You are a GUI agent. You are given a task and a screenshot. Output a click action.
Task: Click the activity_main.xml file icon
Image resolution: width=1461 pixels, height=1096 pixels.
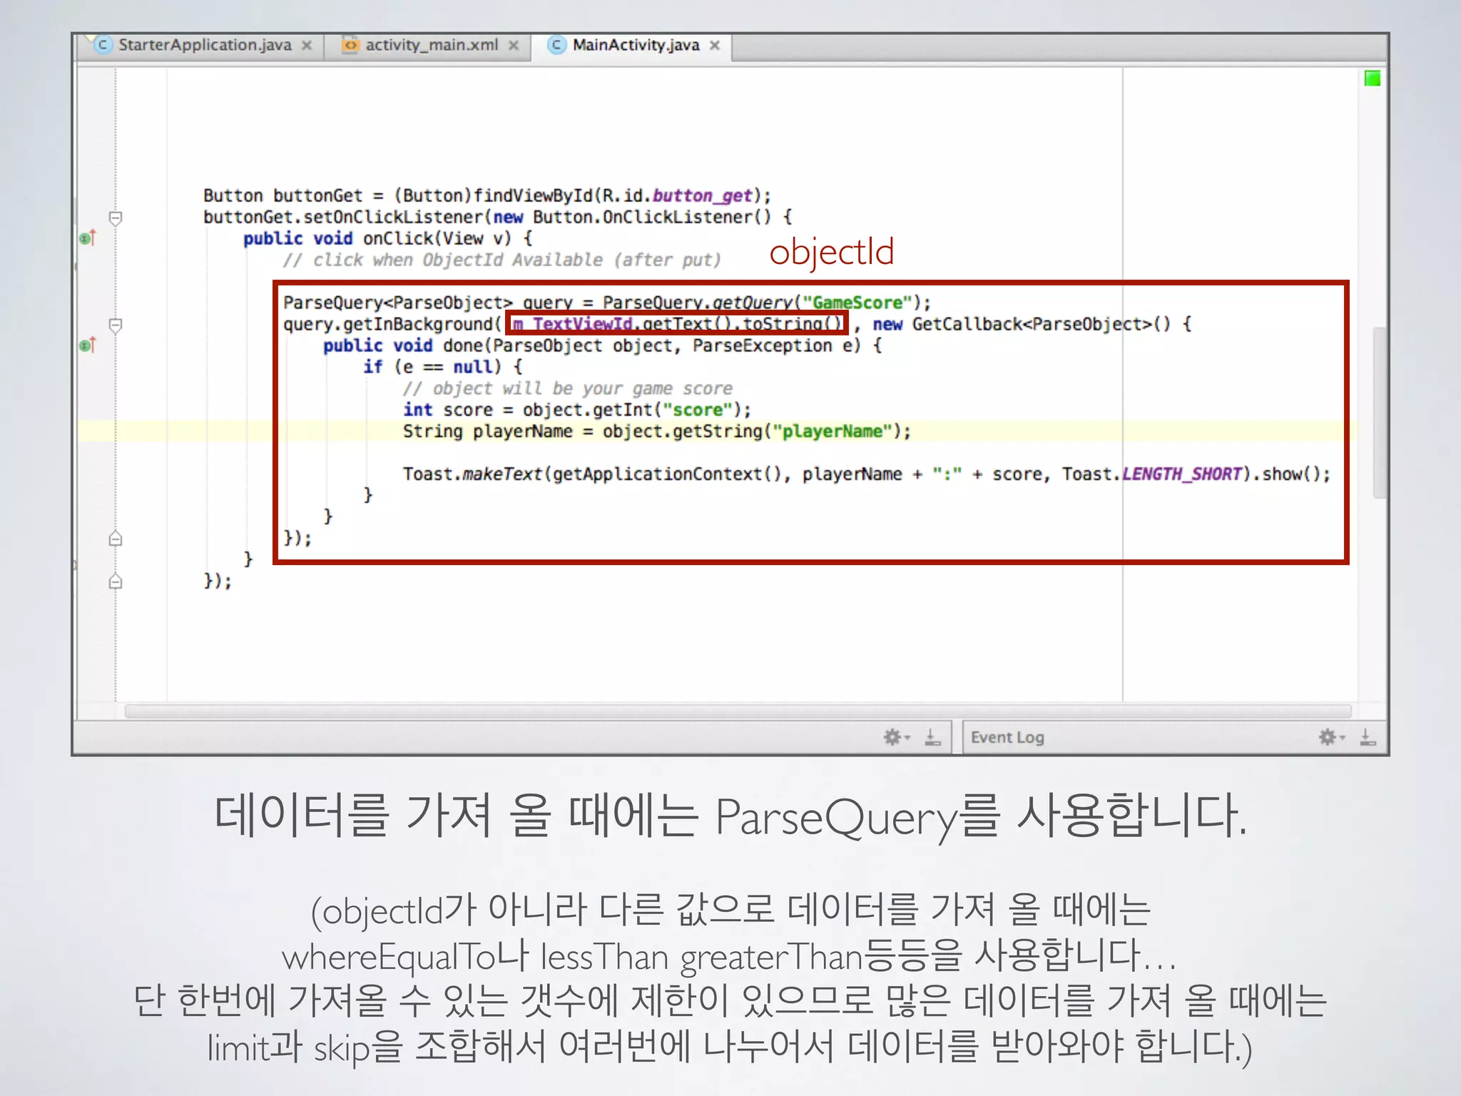pyautogui.click(x=350, y=45)
